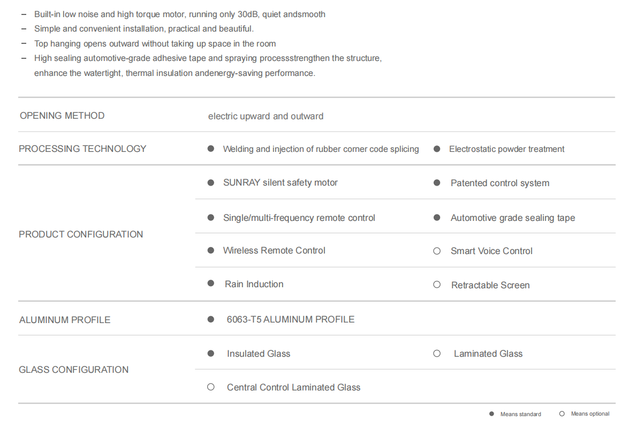Click the bullet beside Electrostatic powder treatment
Screen dimensions: 636x437
pyautogui.click(x=437, y=149)
